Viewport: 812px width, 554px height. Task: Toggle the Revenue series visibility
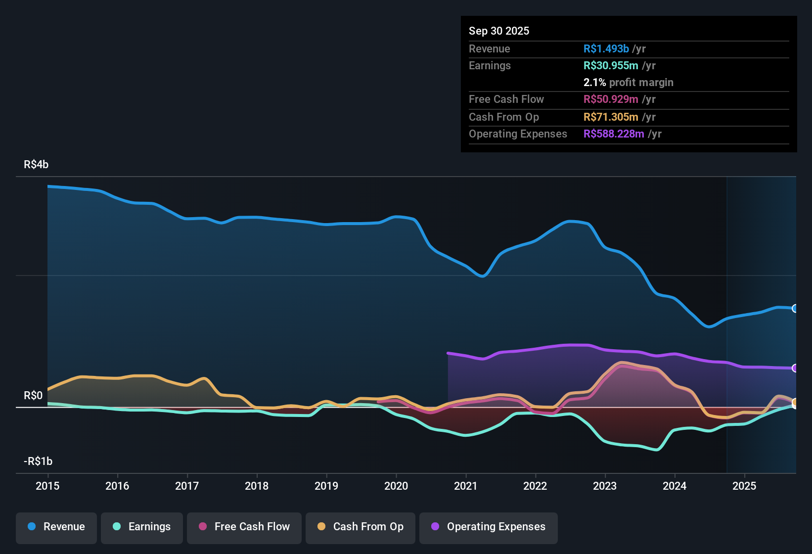click(56, 527)
